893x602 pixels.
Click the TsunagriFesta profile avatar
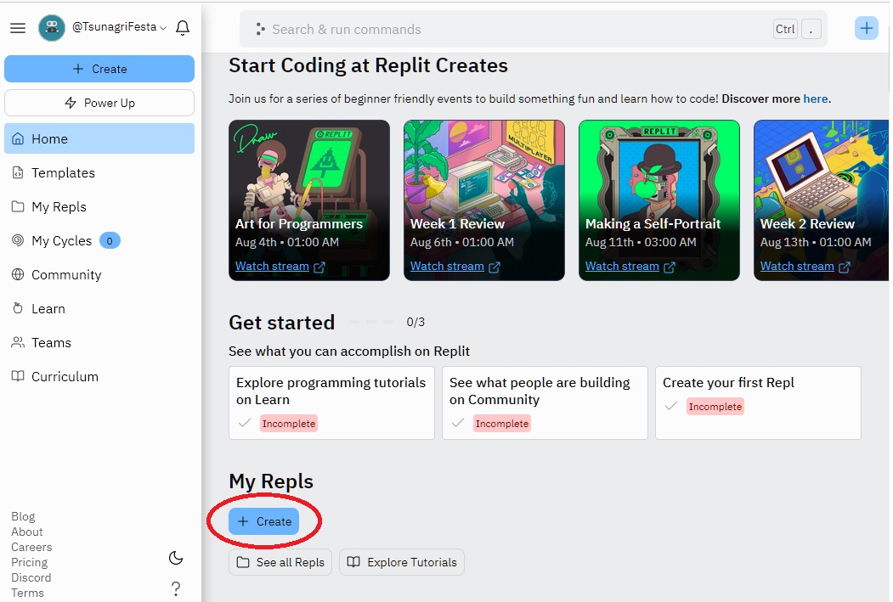pyautogui.click(x=52, y=28)
